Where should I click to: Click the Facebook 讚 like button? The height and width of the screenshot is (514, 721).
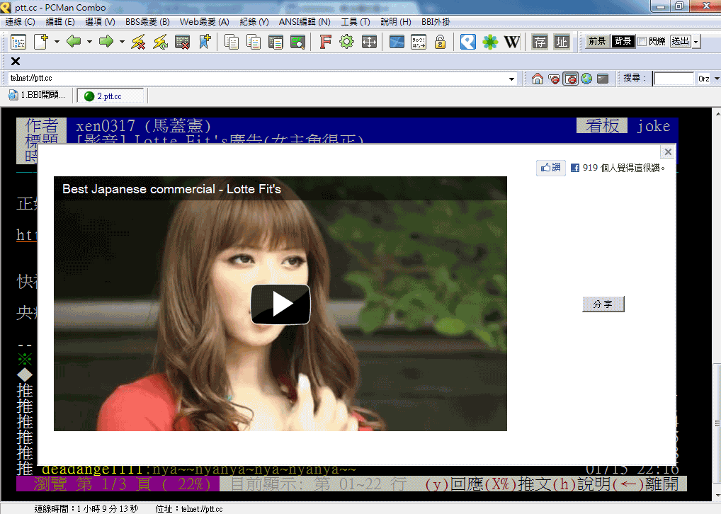point(551,168)
